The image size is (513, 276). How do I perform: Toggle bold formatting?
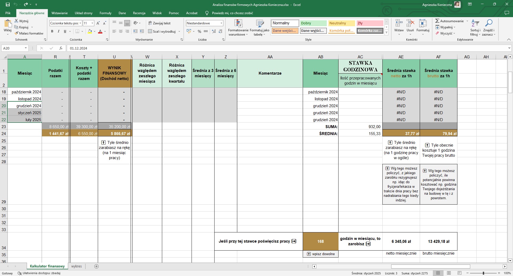(52, 31)
